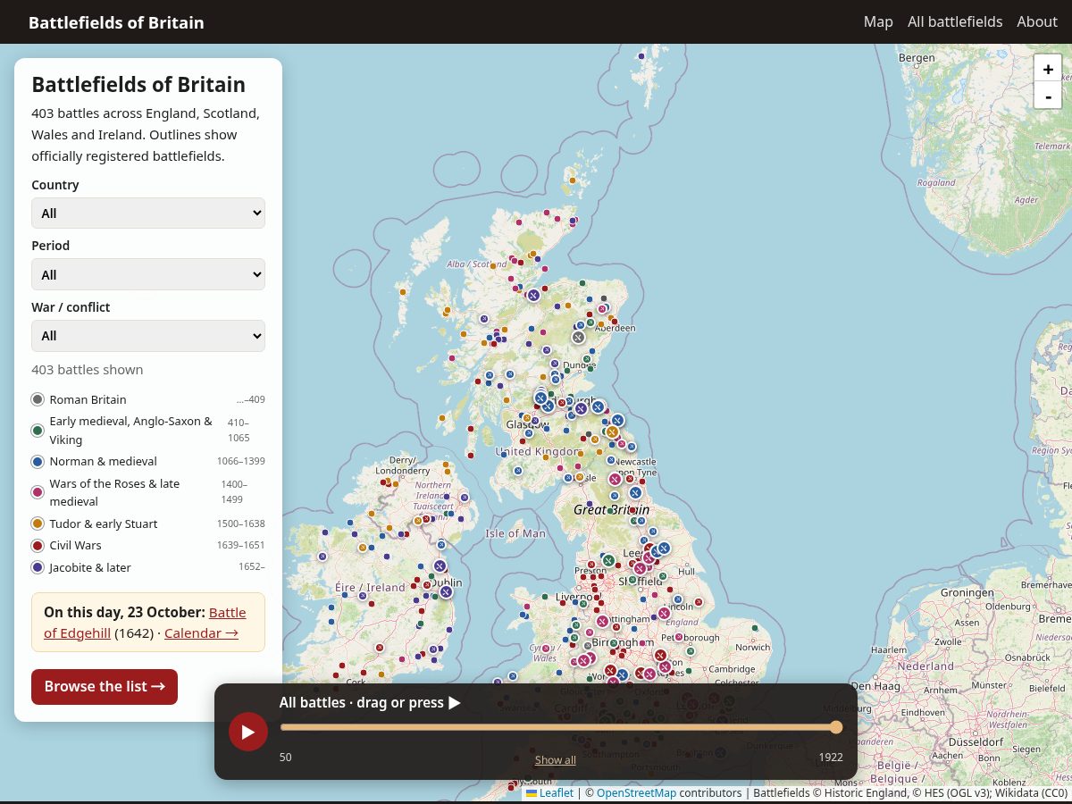
Task: Click the Roman Britain grey legend swatch
Action: pos(38,399)
